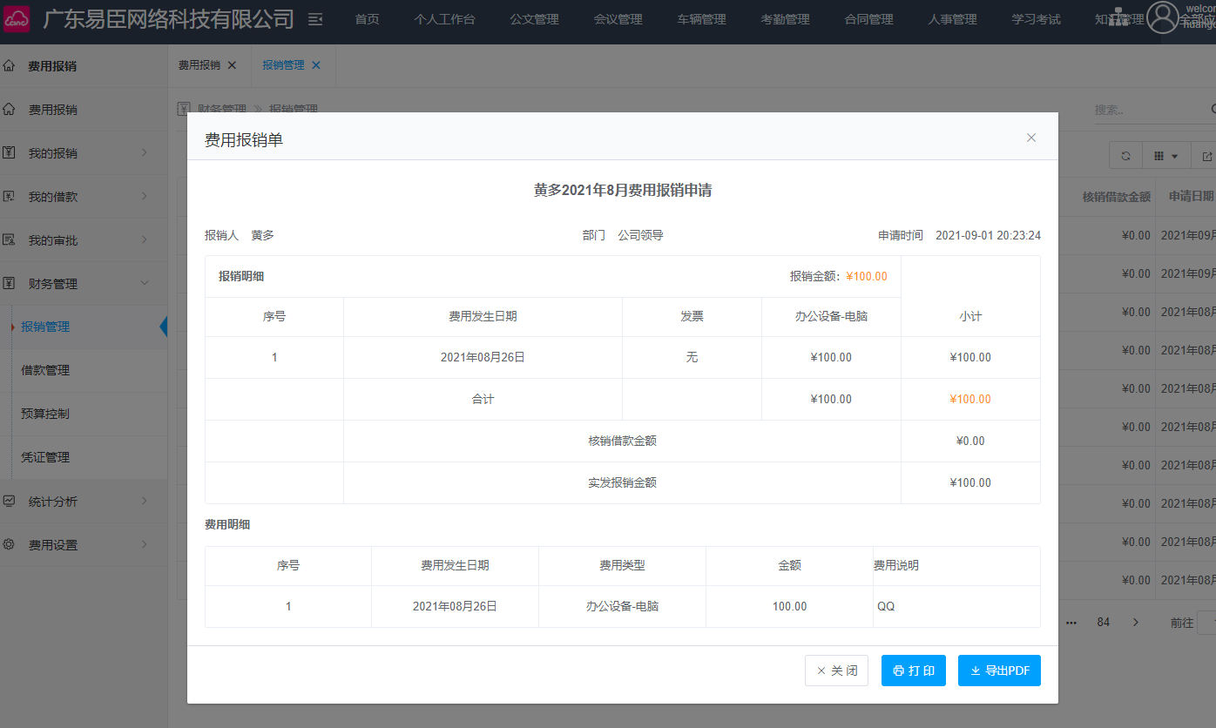
Task: Go to page 84 in pagination
Action: click(x=1104, y=623)
